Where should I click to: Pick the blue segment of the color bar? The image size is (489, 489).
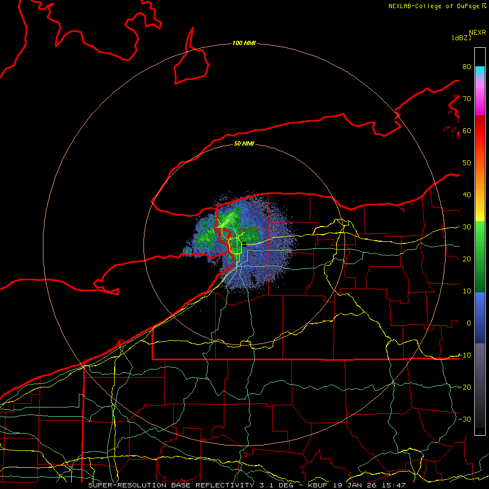tap(480, 317)
